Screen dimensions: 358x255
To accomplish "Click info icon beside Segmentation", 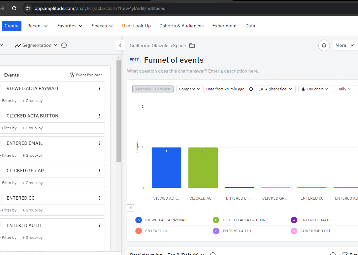I will 64,45.
